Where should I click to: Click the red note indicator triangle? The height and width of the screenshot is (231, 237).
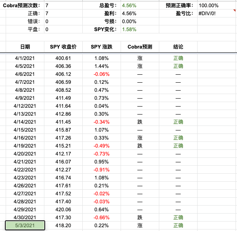(235, 3)
